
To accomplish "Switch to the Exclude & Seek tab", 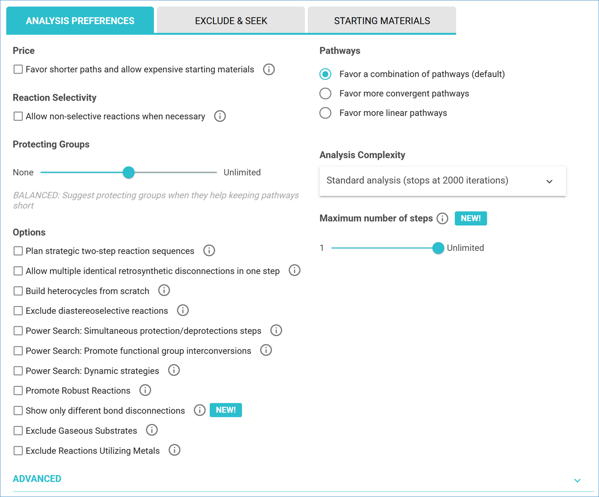I will 231,21.
